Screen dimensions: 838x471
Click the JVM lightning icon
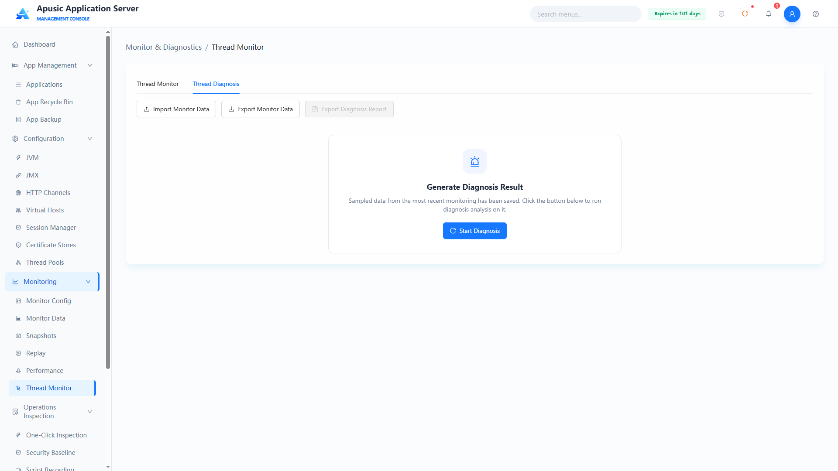click(x=18, y=158)
